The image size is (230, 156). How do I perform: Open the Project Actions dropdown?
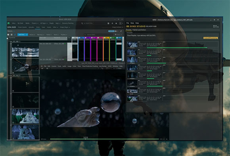(x=117, y=27)
